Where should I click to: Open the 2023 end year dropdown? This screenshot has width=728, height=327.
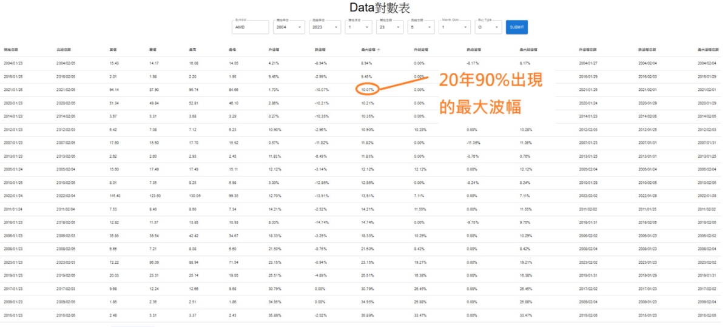click(325, 27)
